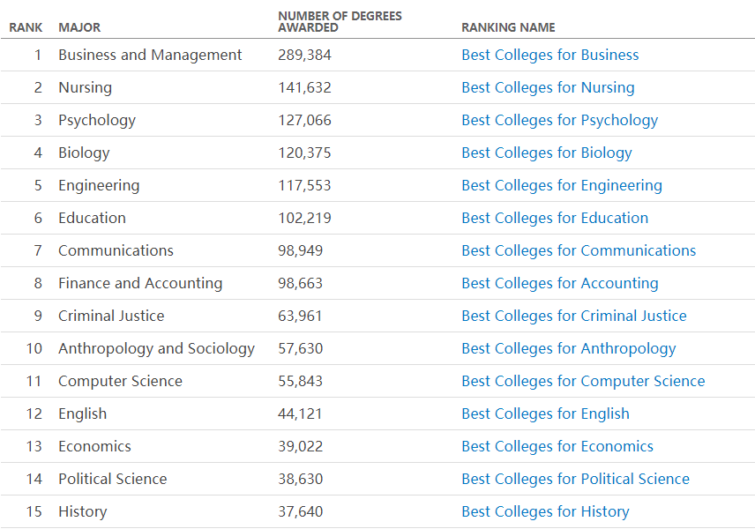Viewport: 755px width, 529px height.
Task: Open Best Colleges for Communications link
Action: pos(579,250)
